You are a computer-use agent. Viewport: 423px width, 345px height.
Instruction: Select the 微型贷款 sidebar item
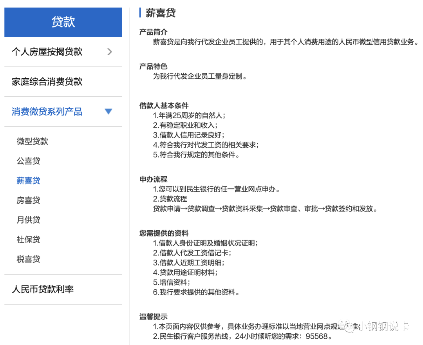pos(32,141)
